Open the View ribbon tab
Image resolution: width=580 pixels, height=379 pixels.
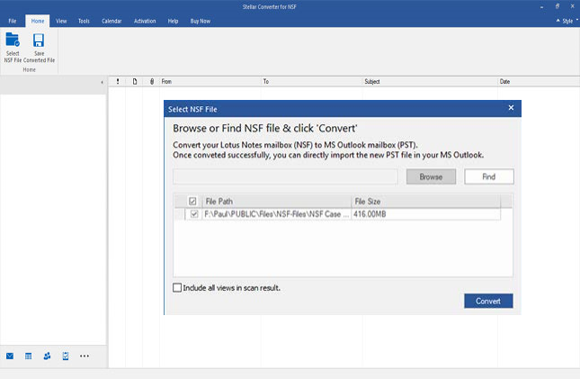click(61, 21)
